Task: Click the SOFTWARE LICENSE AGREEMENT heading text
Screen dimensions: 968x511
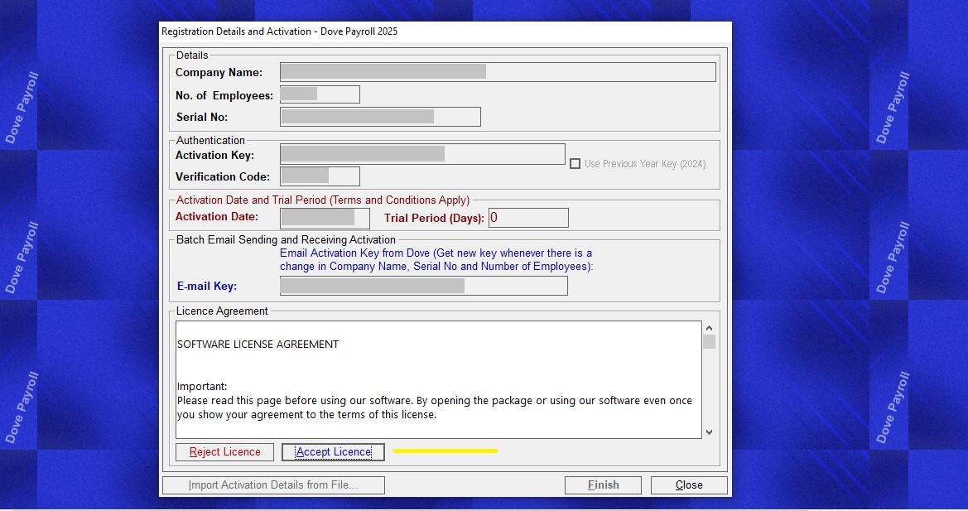Action: point(258,345)
